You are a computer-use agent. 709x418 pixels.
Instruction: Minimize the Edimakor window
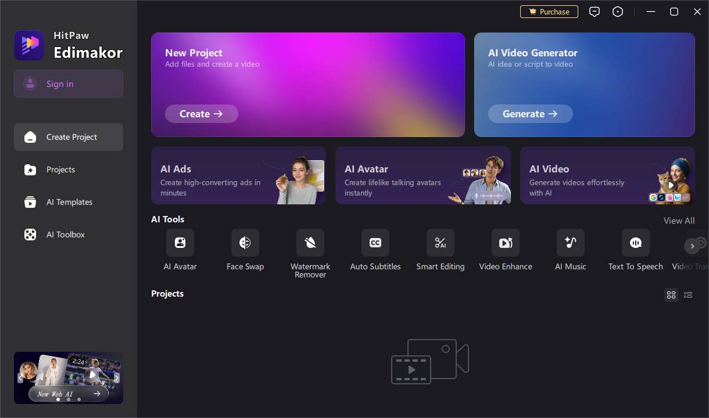click(x=651, y=12)
